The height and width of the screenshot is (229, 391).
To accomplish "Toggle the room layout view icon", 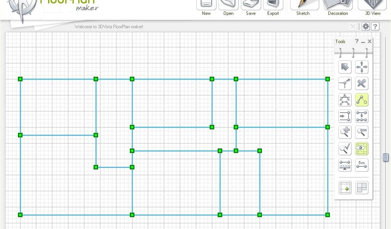I will tap(362, 188).
